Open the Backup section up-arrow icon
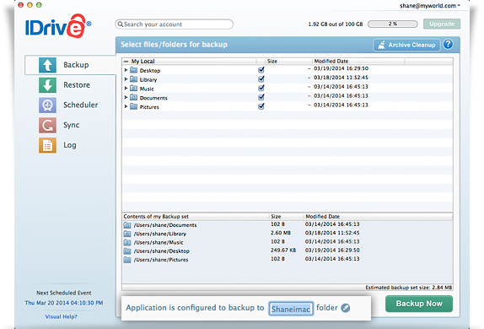484x329 pixels. click(x=47, y=65)
